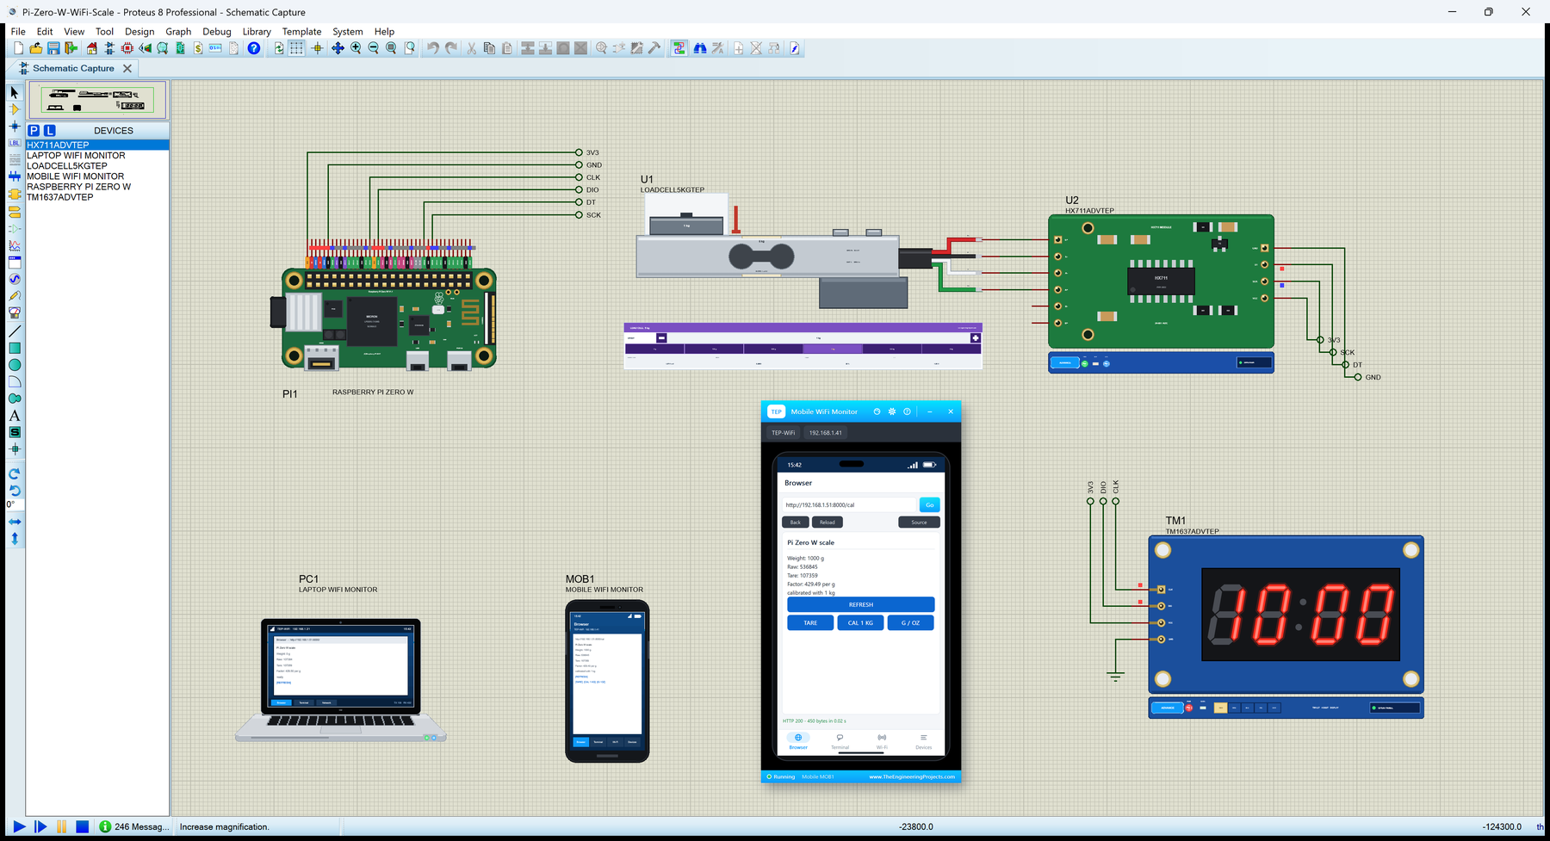Viewport: 1550px width, 841px height.
Task: Start simulation with the Play button
Action: [x=19, y=826]
